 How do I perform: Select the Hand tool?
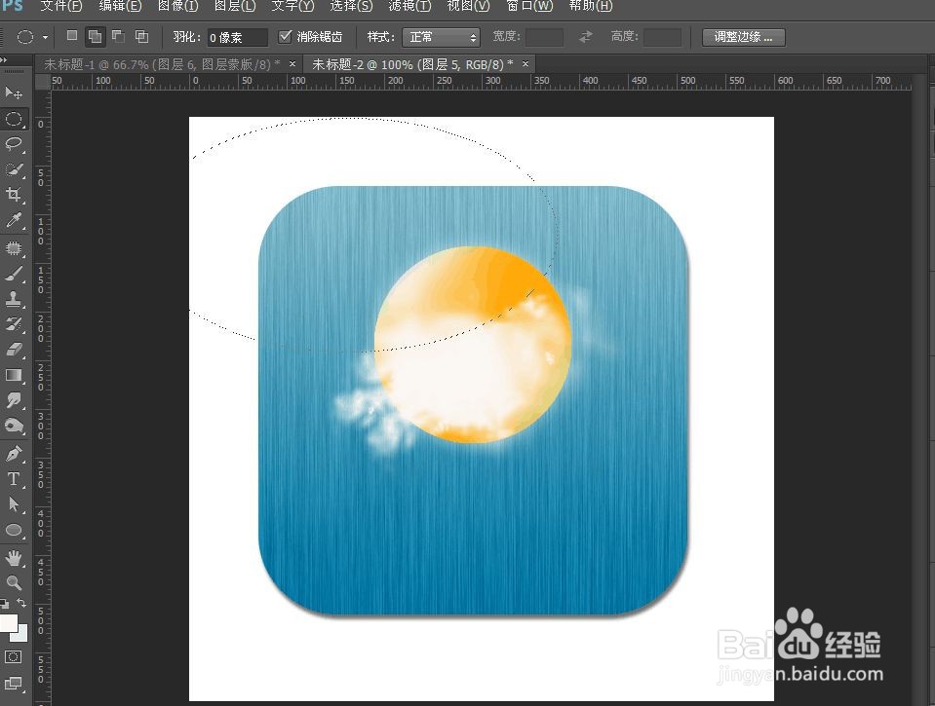click(13, 558)
